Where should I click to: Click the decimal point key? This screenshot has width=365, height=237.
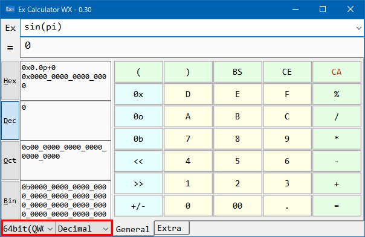pyautogui.click(x=287, y=206)
